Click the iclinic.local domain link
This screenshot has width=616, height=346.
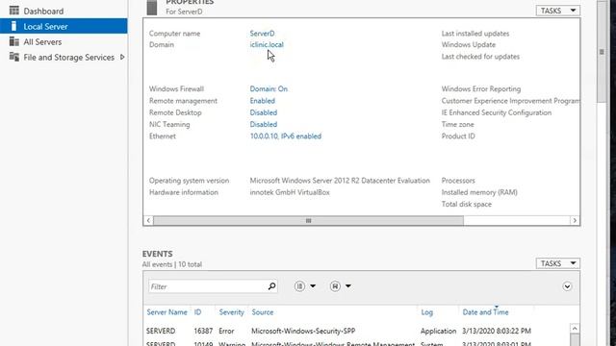click(267, 45)
